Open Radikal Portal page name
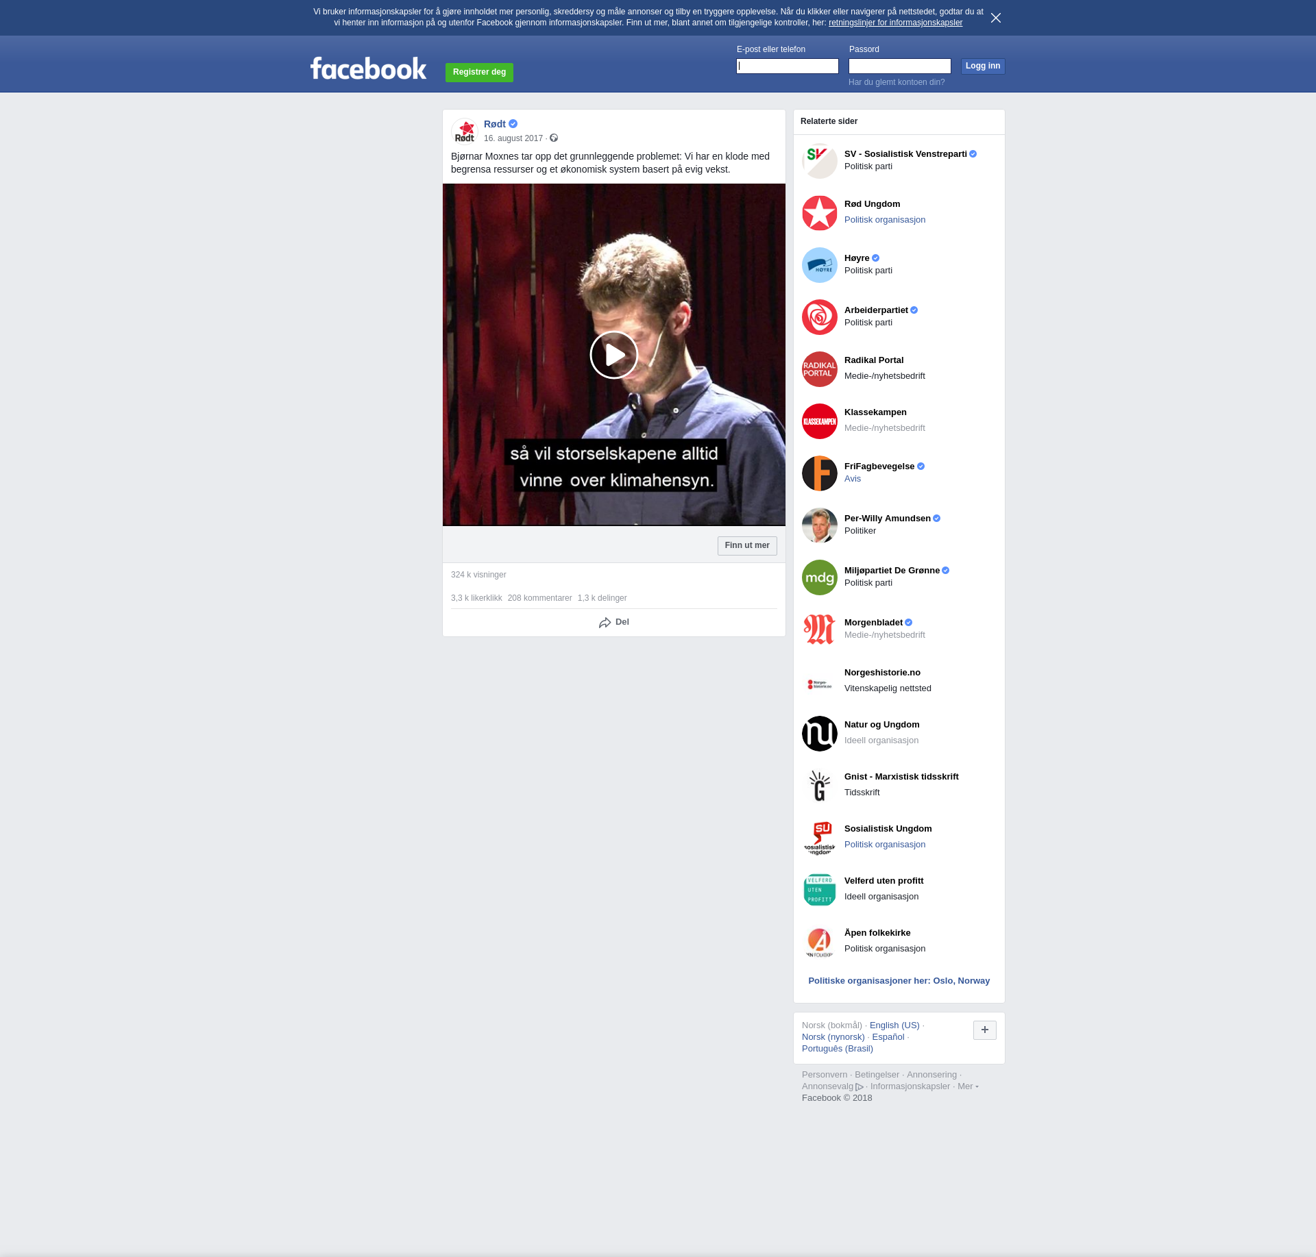1316x1257 pixels. pos(873,360)
